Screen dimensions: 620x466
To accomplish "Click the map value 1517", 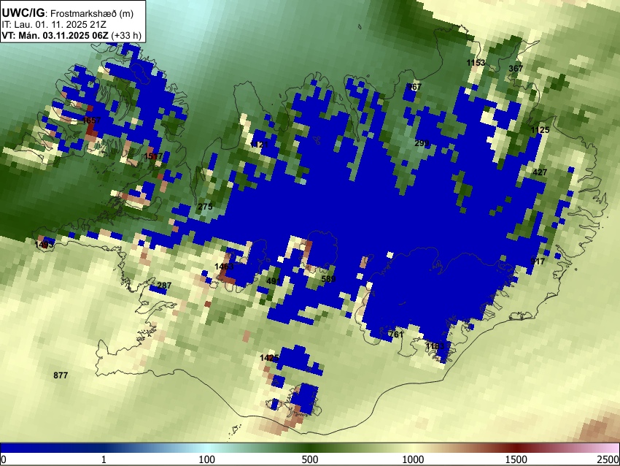I will [x=153, y=156].
